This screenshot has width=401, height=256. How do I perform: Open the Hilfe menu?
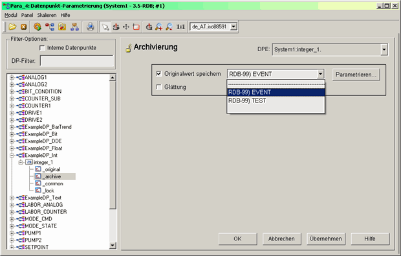coord(65,15)
